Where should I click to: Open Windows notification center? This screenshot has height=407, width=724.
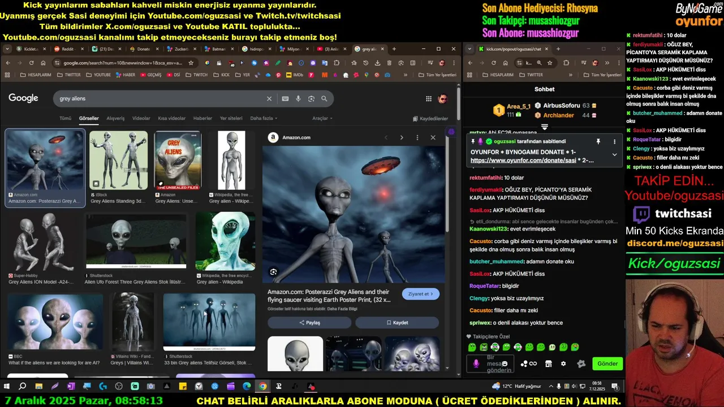coord(615,387)
